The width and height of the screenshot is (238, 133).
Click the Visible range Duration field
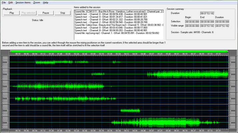222,26
